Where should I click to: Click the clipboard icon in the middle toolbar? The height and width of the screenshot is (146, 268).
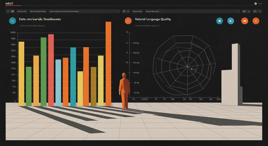click(124, 11)
